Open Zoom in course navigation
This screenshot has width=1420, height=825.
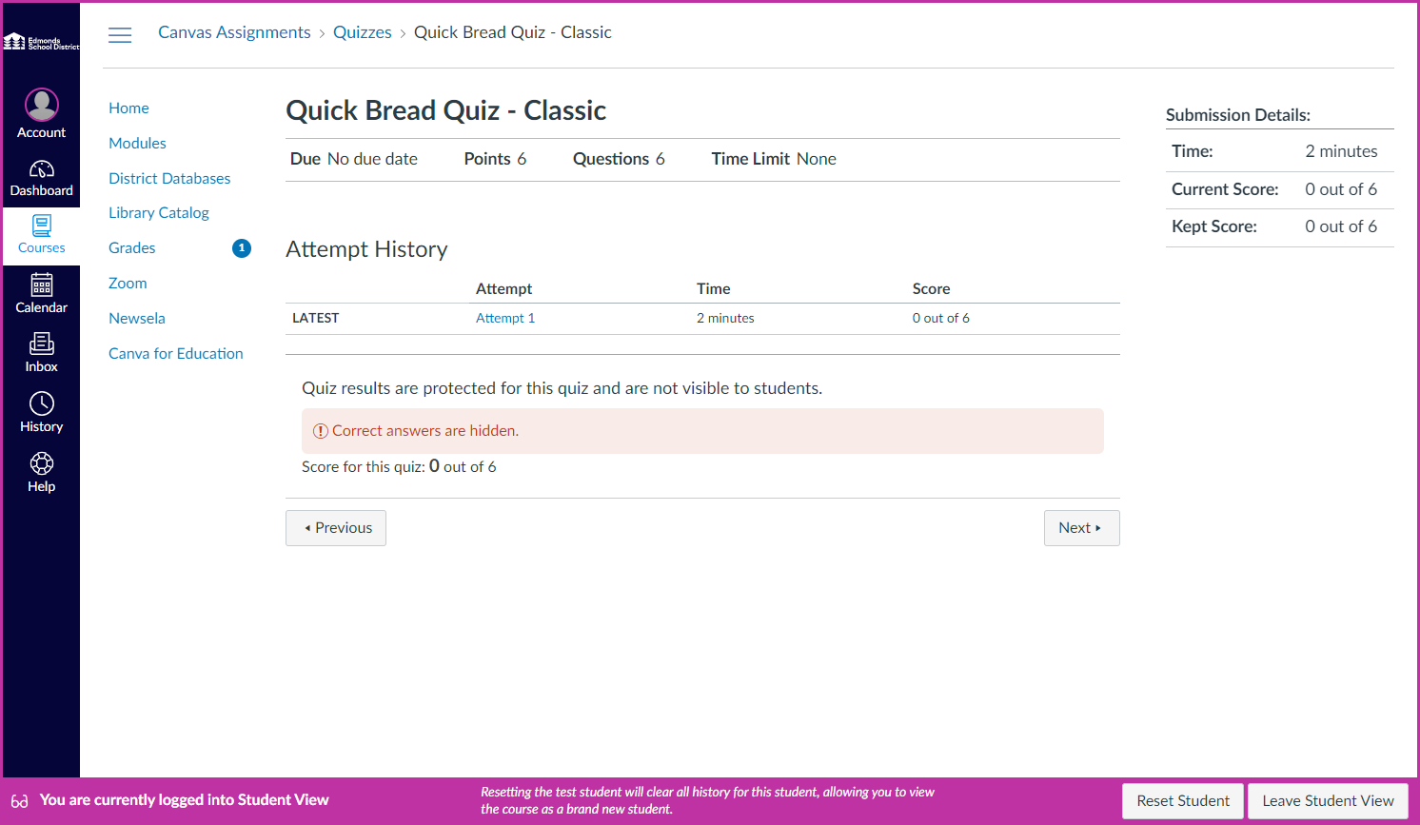tap(128, 284)
